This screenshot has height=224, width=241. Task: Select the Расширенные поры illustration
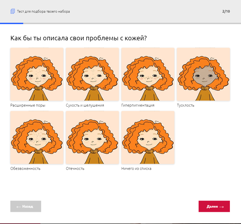37,74
